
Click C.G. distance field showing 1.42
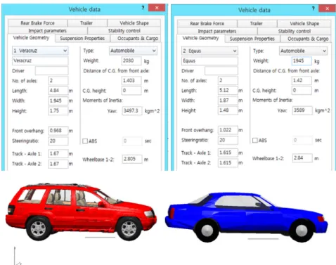tap(302, 80)
